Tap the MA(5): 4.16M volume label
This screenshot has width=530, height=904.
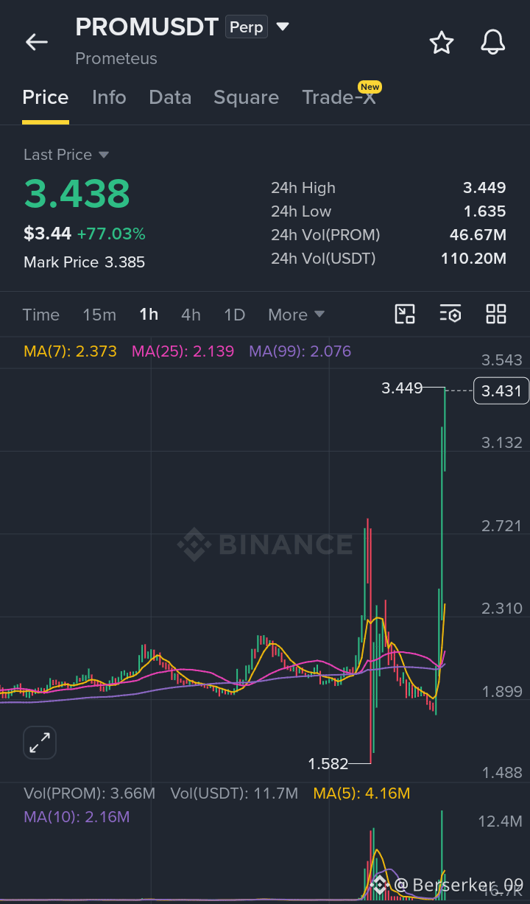(x=361, y=793)
